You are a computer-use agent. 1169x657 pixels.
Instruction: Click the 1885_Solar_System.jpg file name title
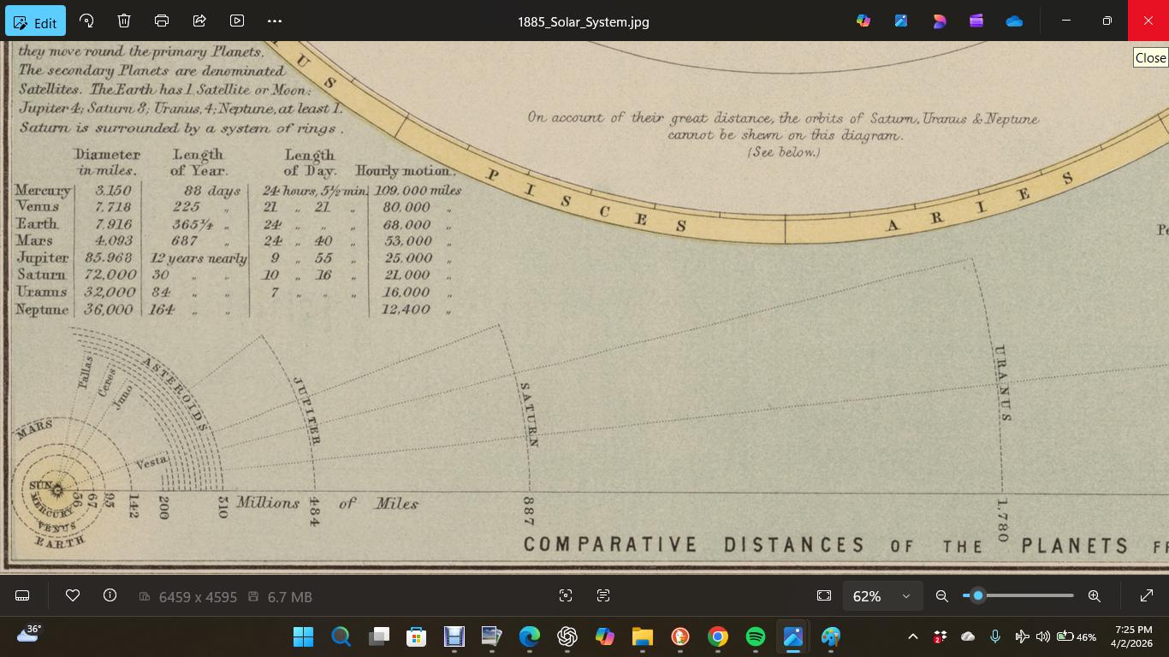click(584, 21)
